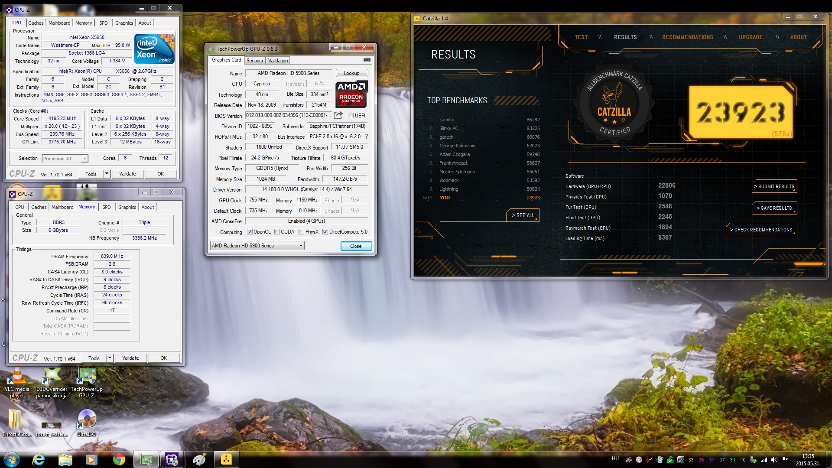Toggle the DirectCompute 5.0 checkbox
The height and width of the screenshot is (468, 832).
tap(325, 232)
